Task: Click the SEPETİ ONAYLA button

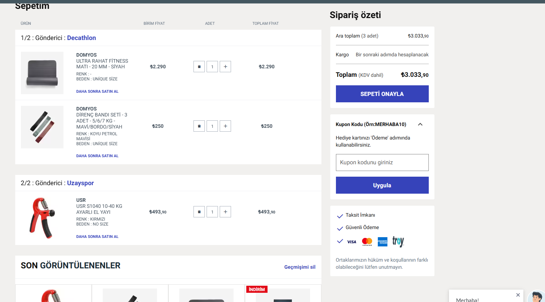Action: (x=382, y=94)
